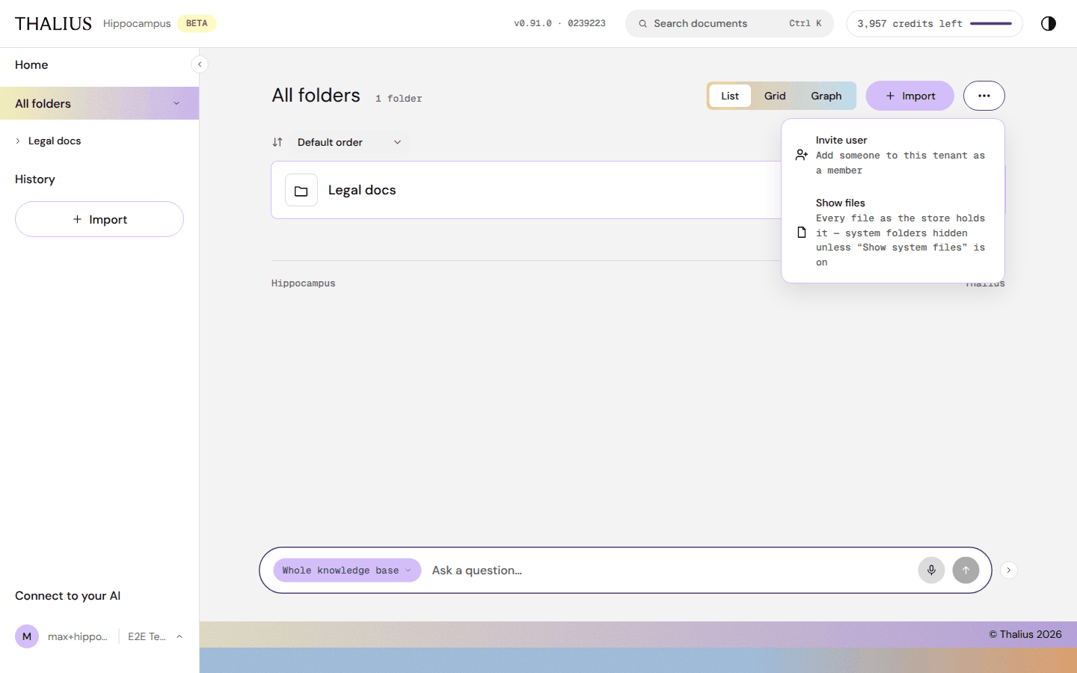Switch to Graph view
The image size is (1077, 673).
tap(826, 96)
